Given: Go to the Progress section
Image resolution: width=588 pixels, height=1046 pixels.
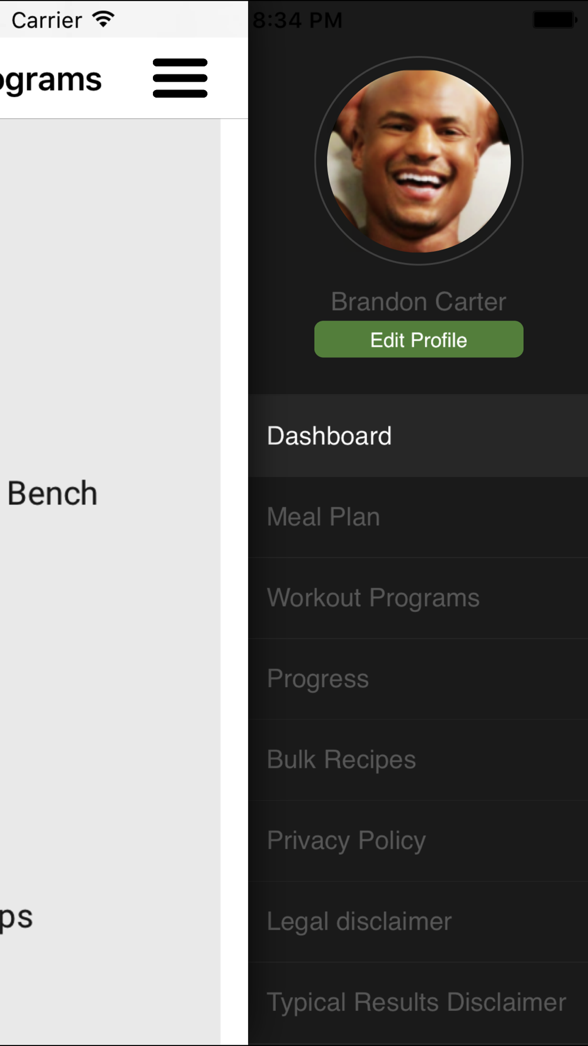Looking at the screenshot, I should tap(418, 679).
